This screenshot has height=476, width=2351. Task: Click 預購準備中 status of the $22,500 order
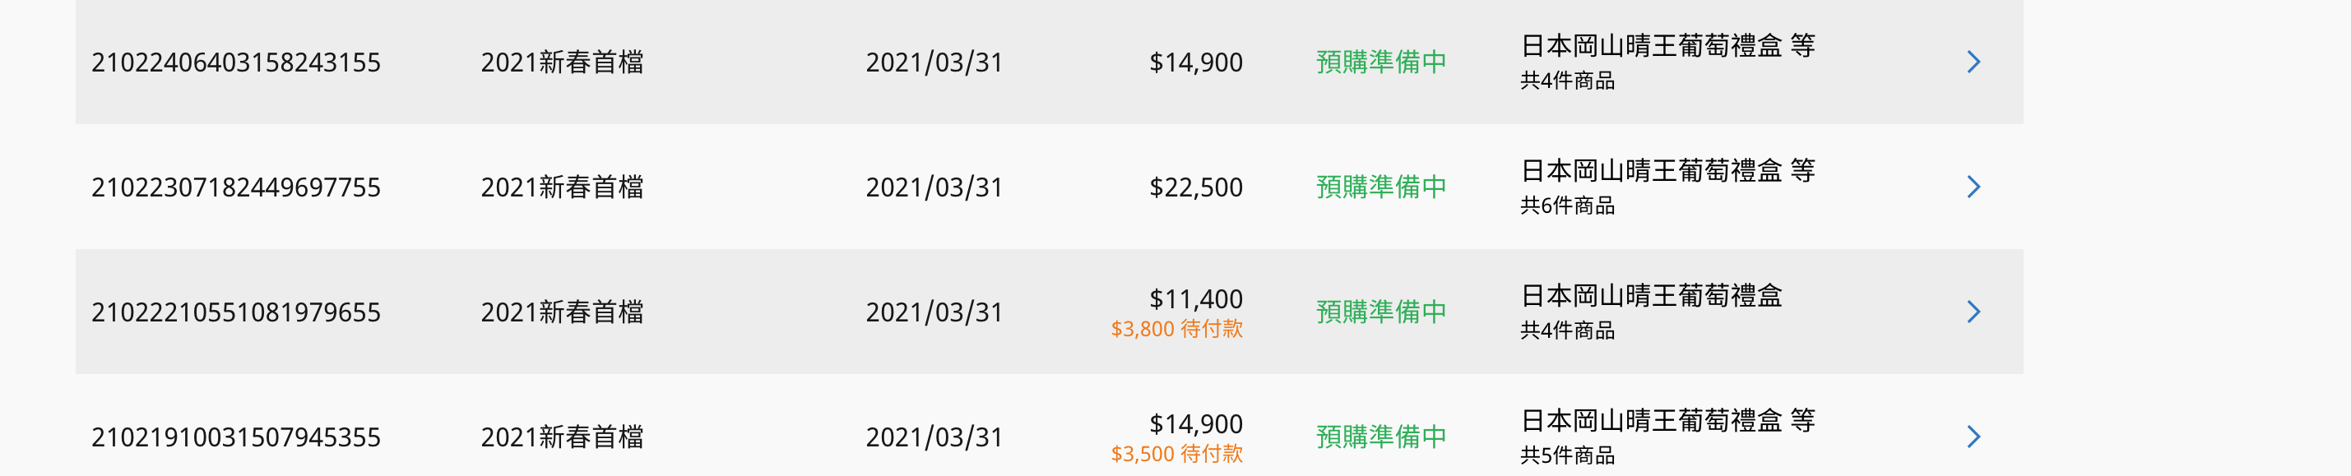click(x=1381, y=187)
